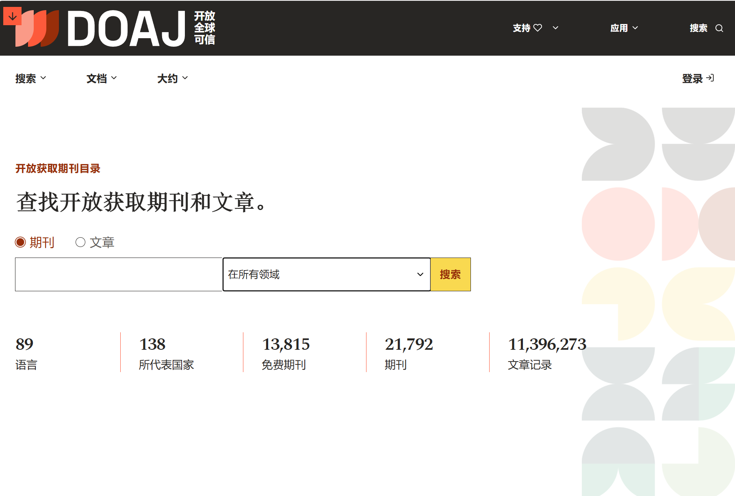This screenshot has width=735, height=496.
Task: Click the login arrow icon beside 登录
Action: click(x=710, y=78)
